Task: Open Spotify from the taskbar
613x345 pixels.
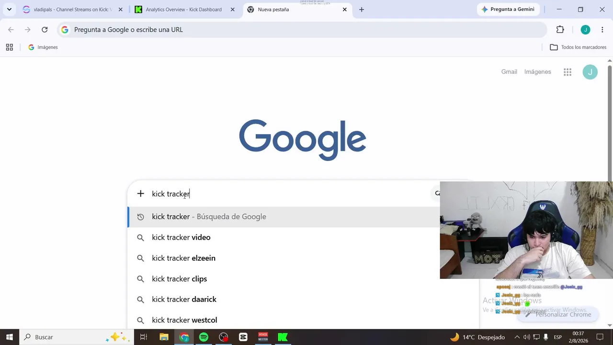Action: (204, 337)
